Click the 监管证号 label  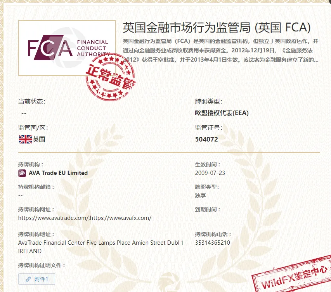208,128
